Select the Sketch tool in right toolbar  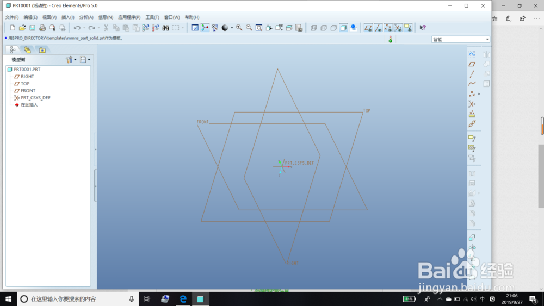coord(472,54)
